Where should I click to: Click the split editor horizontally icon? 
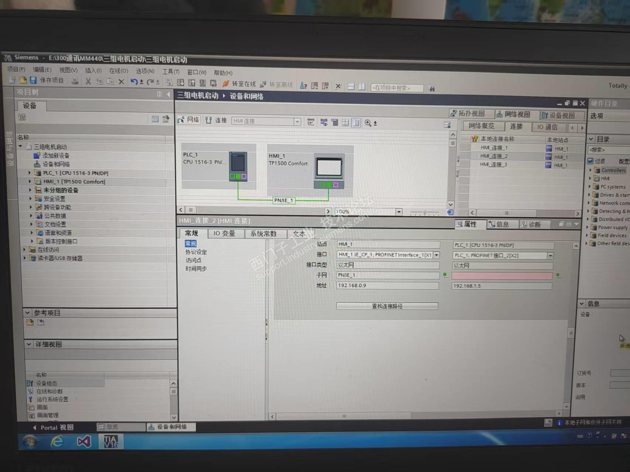click(351, 87)
